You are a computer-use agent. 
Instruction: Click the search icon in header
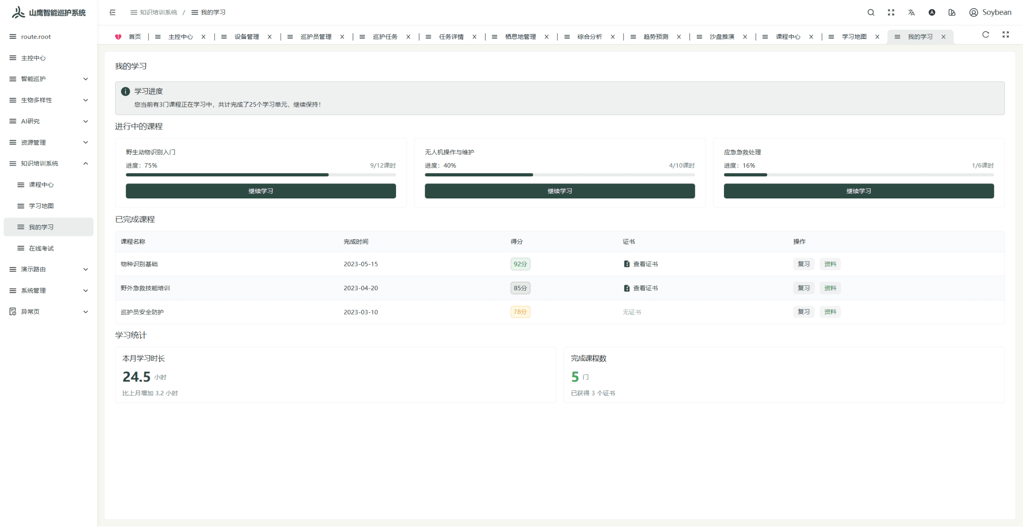(870, 12)
